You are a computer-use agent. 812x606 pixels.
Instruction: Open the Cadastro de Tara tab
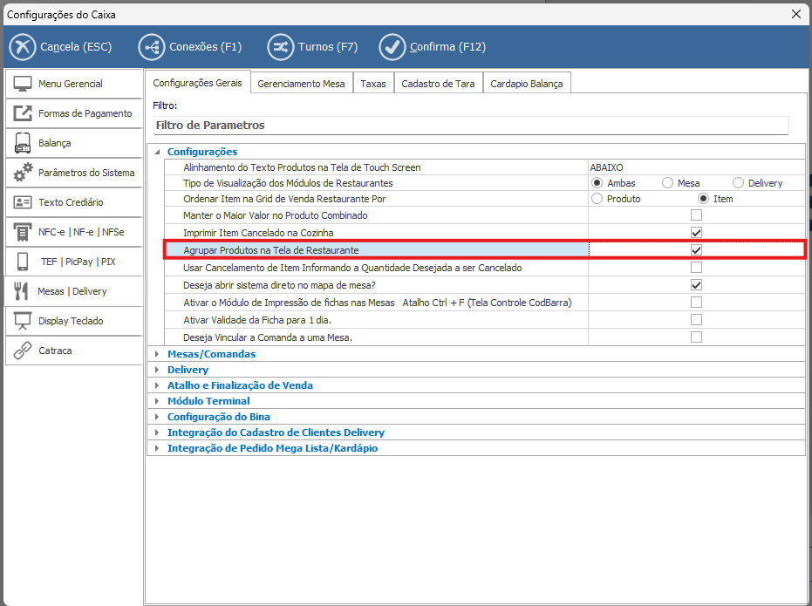438,84
